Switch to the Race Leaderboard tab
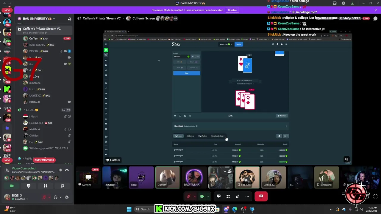The width and height of the screenshot is (381, 214). [218, 136]
